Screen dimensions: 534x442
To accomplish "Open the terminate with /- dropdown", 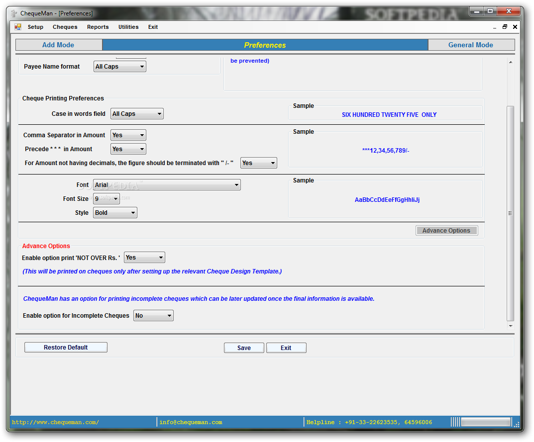I will 258,163.
